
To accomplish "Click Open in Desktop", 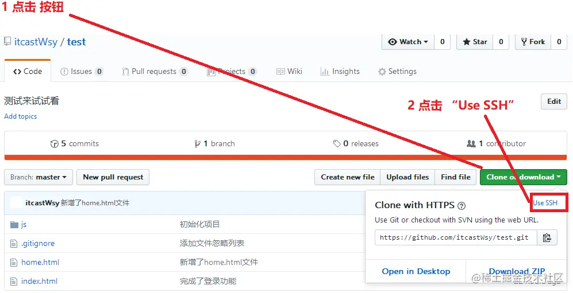I will click(416, 272).
